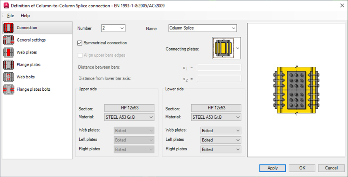The width and height of the screenshot is (348, 177).
Task: Open the Upper side Right plates dropdown
Action: [x=134, y=149]
